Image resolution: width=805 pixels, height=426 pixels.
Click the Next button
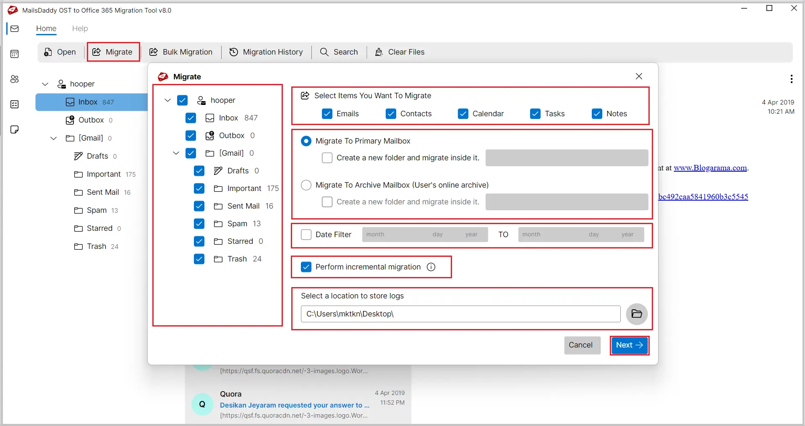629,345
